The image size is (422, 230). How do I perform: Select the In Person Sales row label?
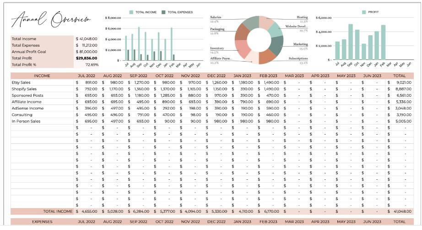click(26, 121)
